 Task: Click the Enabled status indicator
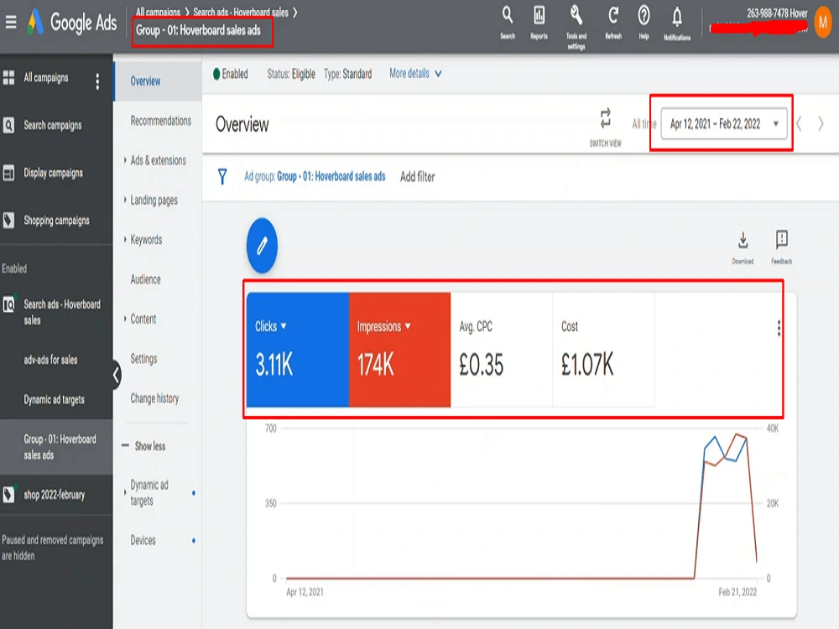pos(231,74)
